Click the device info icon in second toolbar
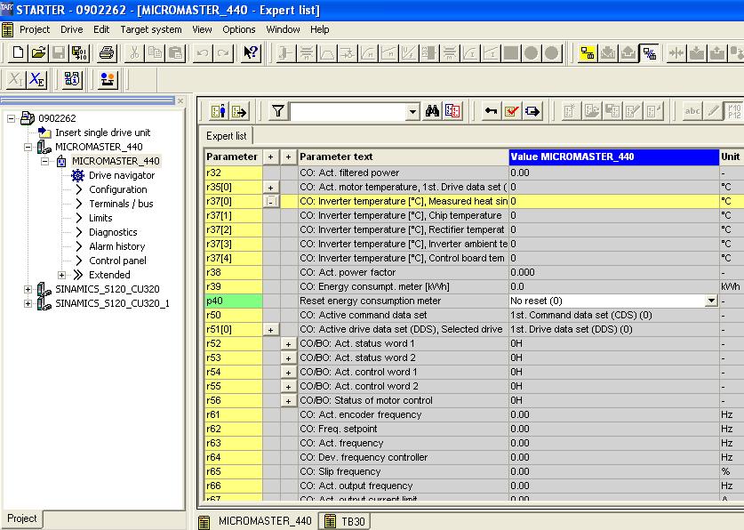This screenshot has width=744, height=530. coord(72,79)
